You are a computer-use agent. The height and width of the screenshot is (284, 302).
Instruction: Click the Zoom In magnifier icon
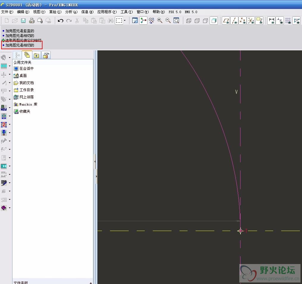160,21
